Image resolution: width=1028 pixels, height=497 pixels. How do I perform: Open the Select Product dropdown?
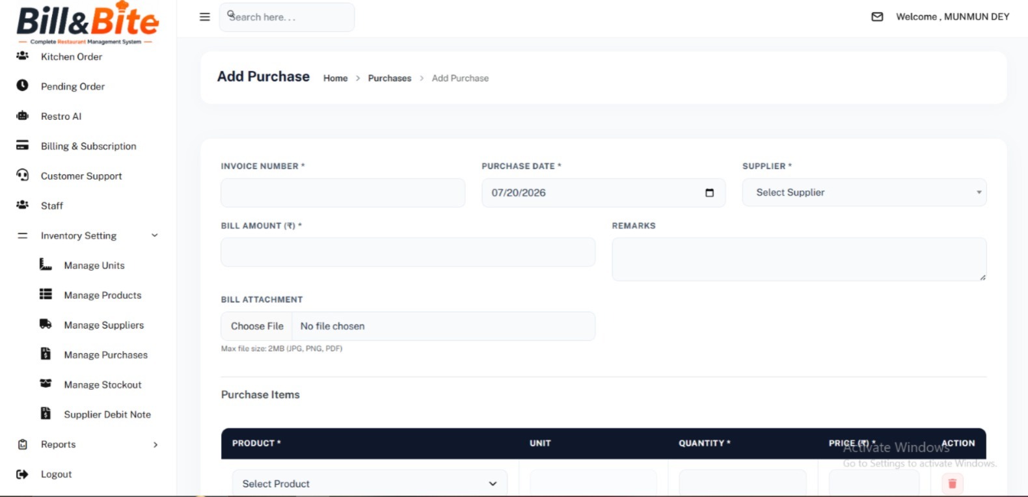tap(370, 483)
